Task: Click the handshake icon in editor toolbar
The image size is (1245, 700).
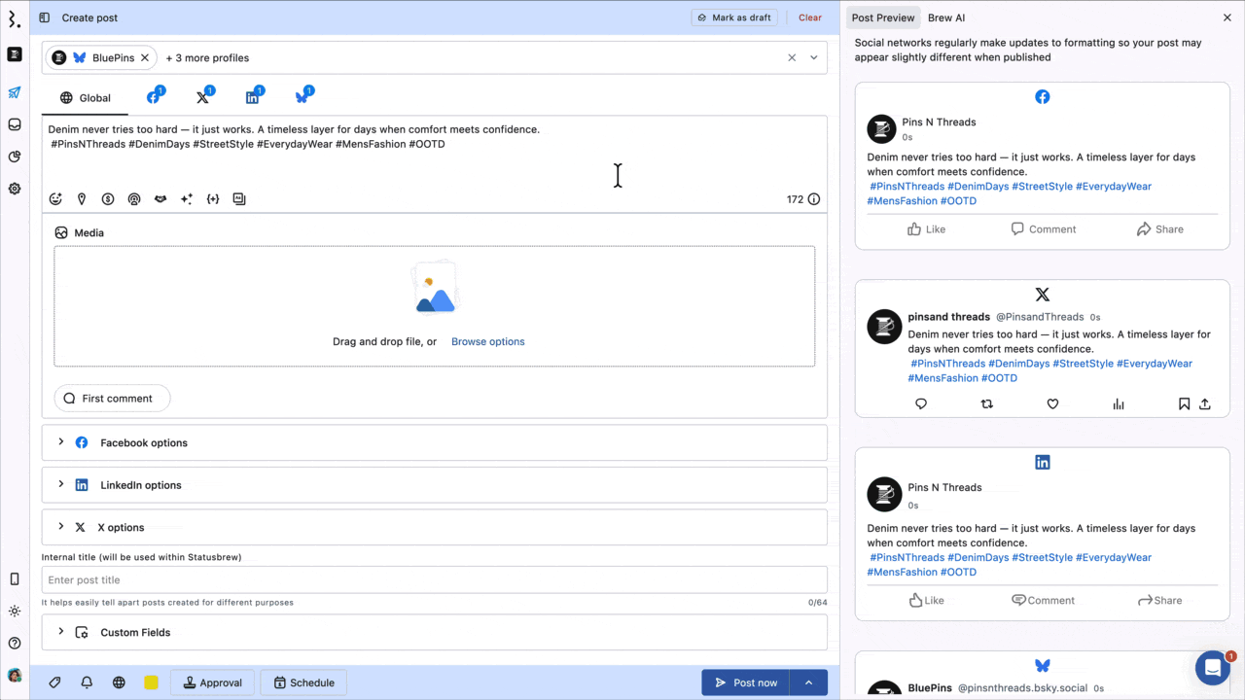Action: [x=160, y=199]
